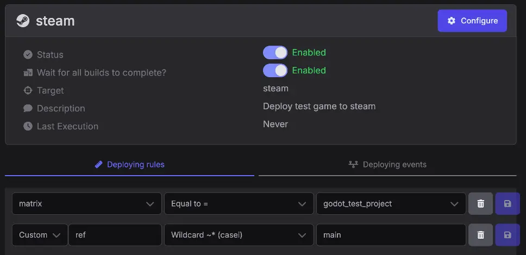This screenshot has height=255, width=526.
Task: Change the Wildcard (casei) operator dropdown
Action: [x=239, y=235]
